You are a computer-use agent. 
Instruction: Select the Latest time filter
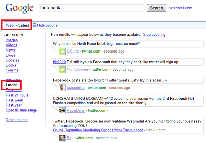pos(11,85)
